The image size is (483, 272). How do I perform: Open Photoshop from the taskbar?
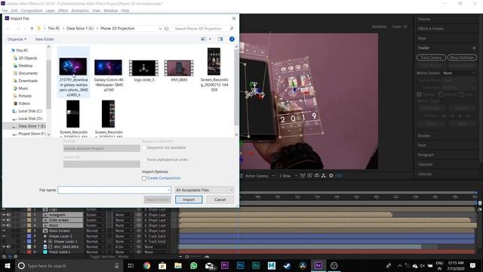click(x=241, y=265)
